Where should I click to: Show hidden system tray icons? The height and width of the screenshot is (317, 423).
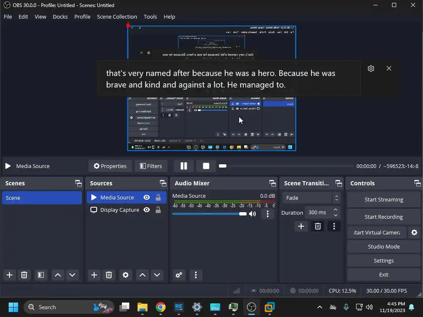(320, 307)
